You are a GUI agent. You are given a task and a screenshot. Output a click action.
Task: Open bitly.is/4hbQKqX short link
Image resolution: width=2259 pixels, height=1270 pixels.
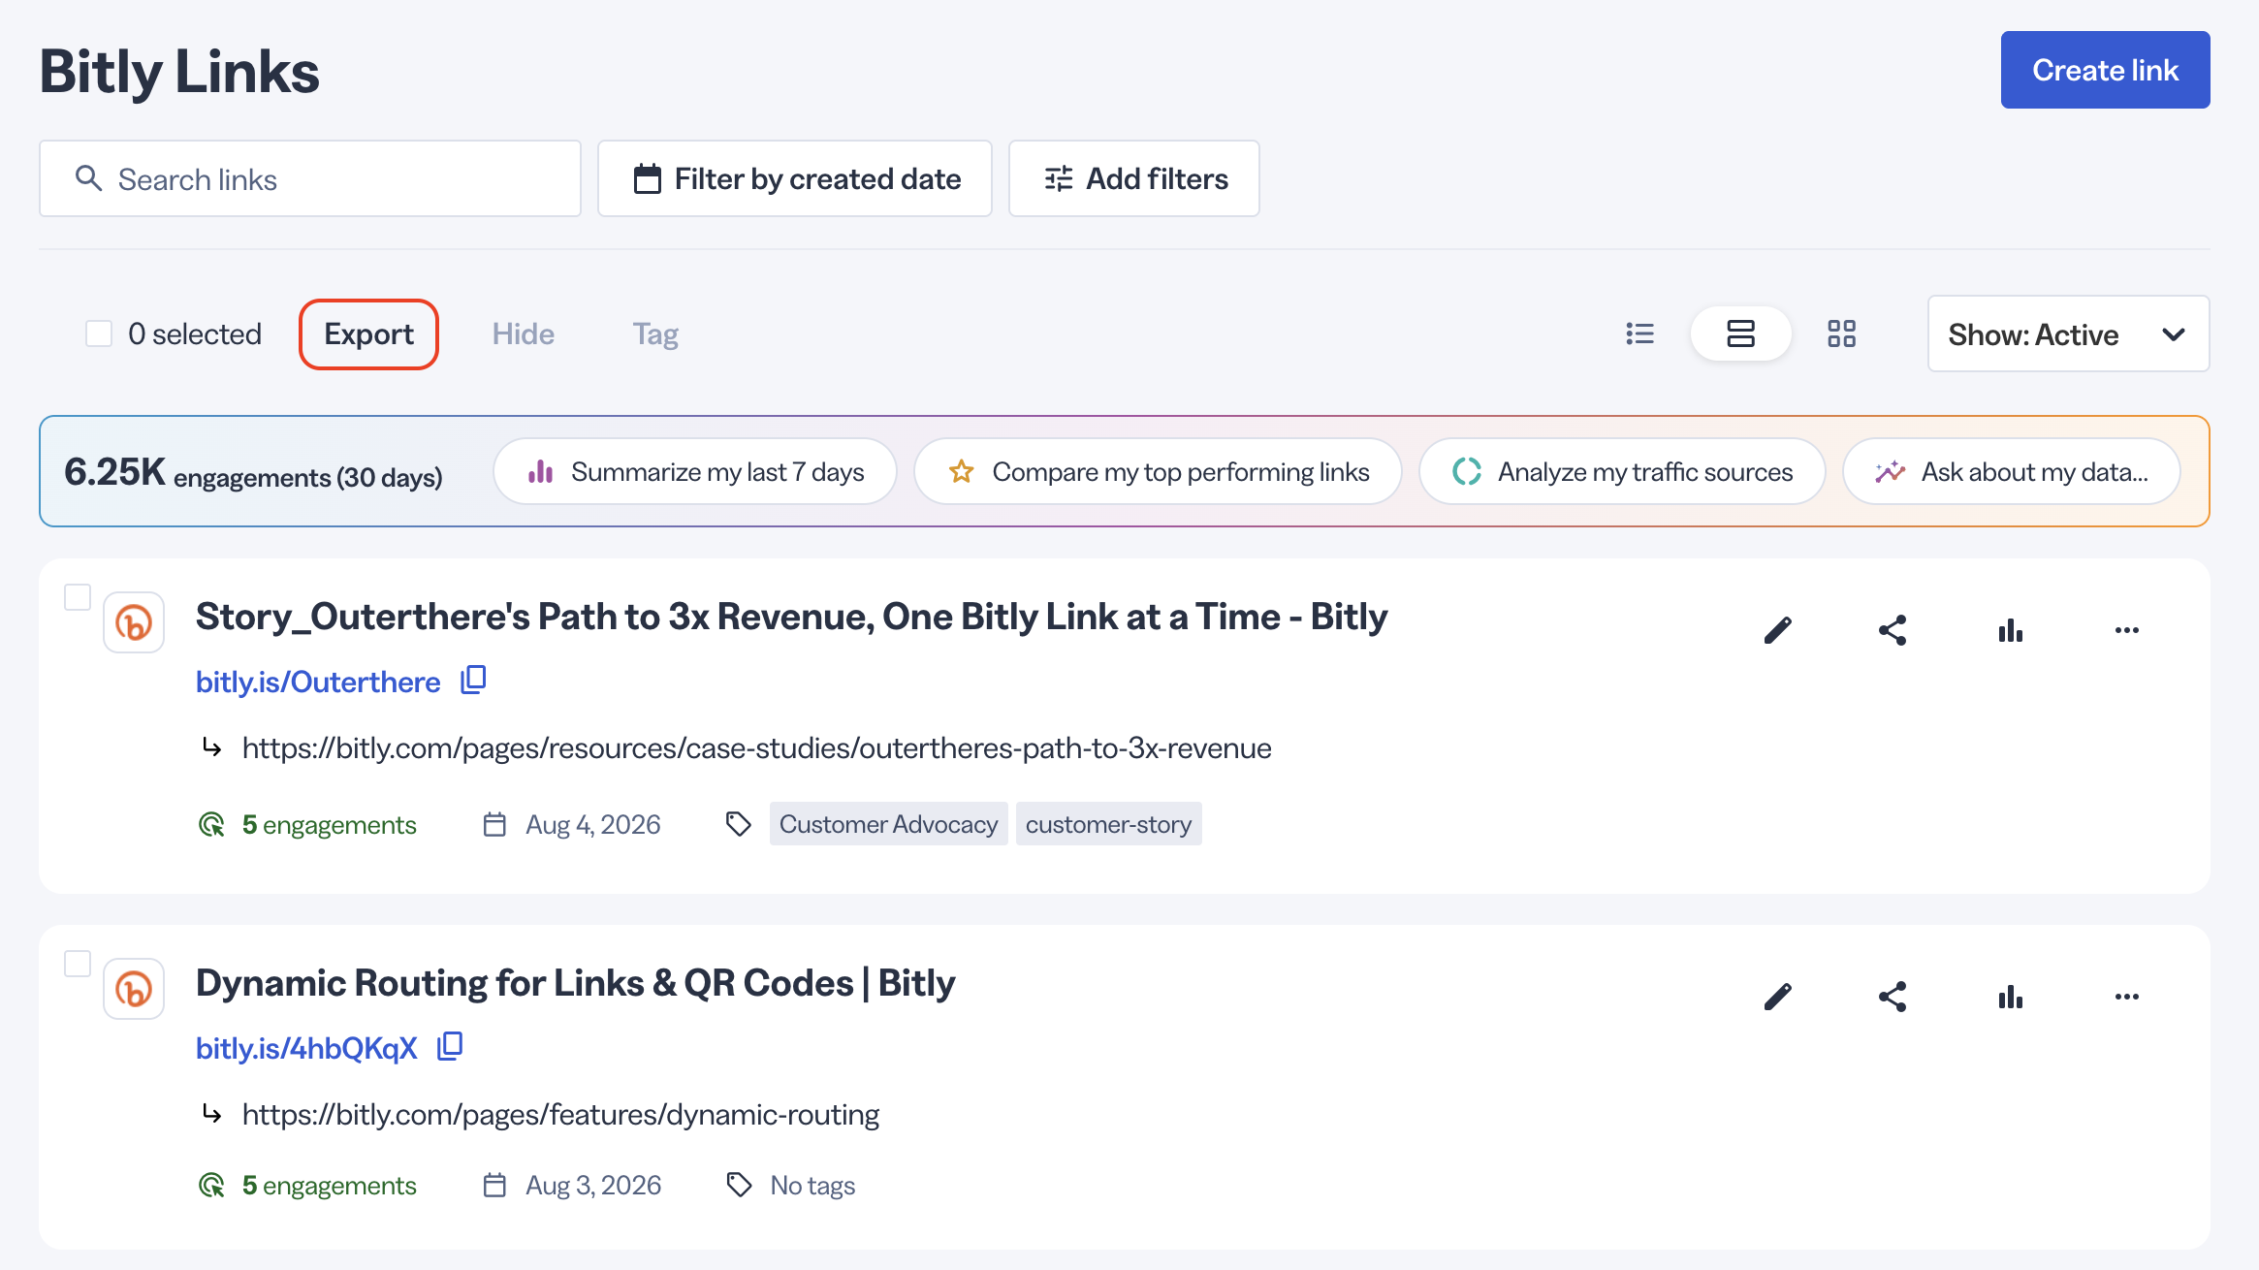(x=306, y=1048)
